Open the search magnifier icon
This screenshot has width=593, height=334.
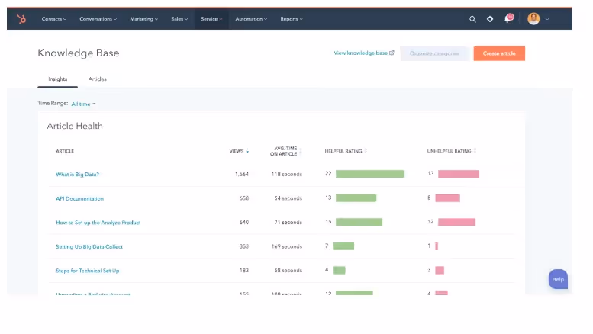tap(472, 19)
